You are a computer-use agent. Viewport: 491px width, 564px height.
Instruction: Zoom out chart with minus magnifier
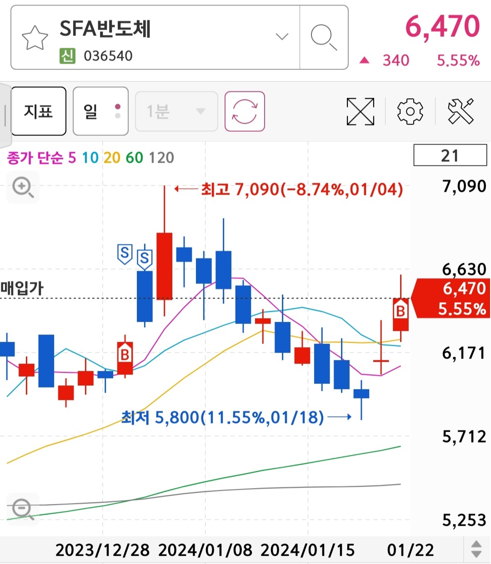23,509
